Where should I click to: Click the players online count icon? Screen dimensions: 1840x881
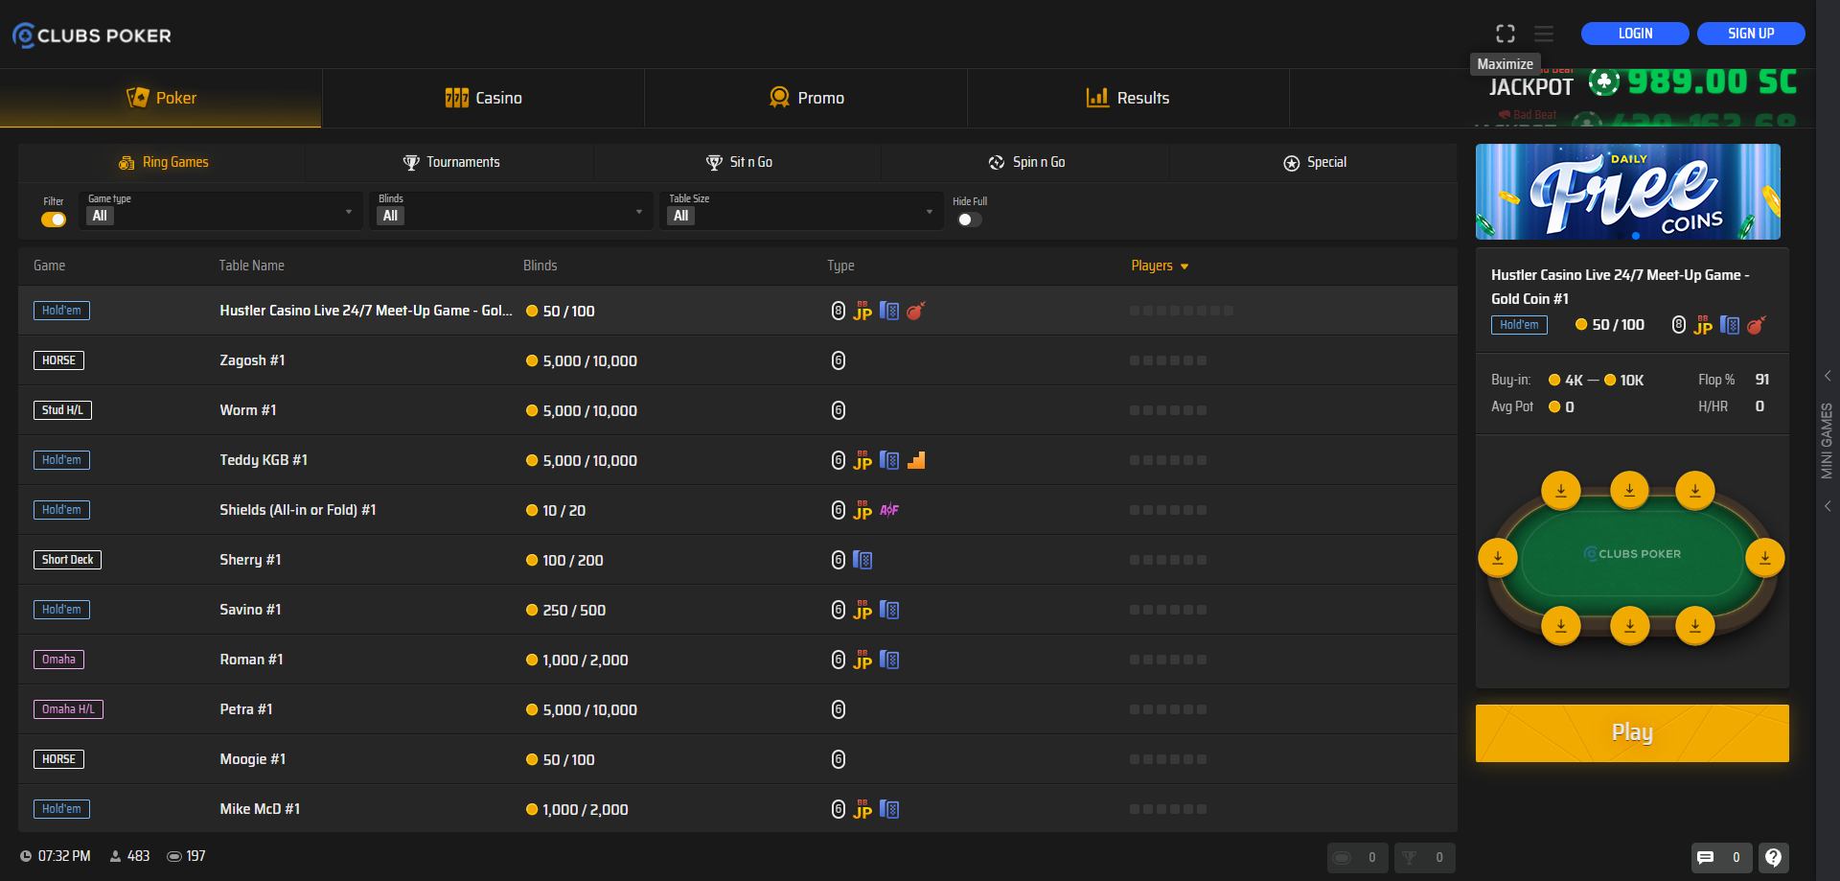point(116,856)
